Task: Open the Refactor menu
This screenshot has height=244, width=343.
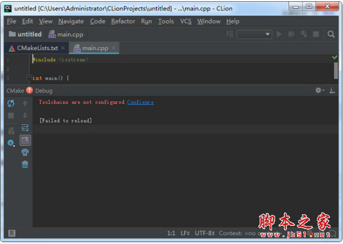Action: point(123,21)
